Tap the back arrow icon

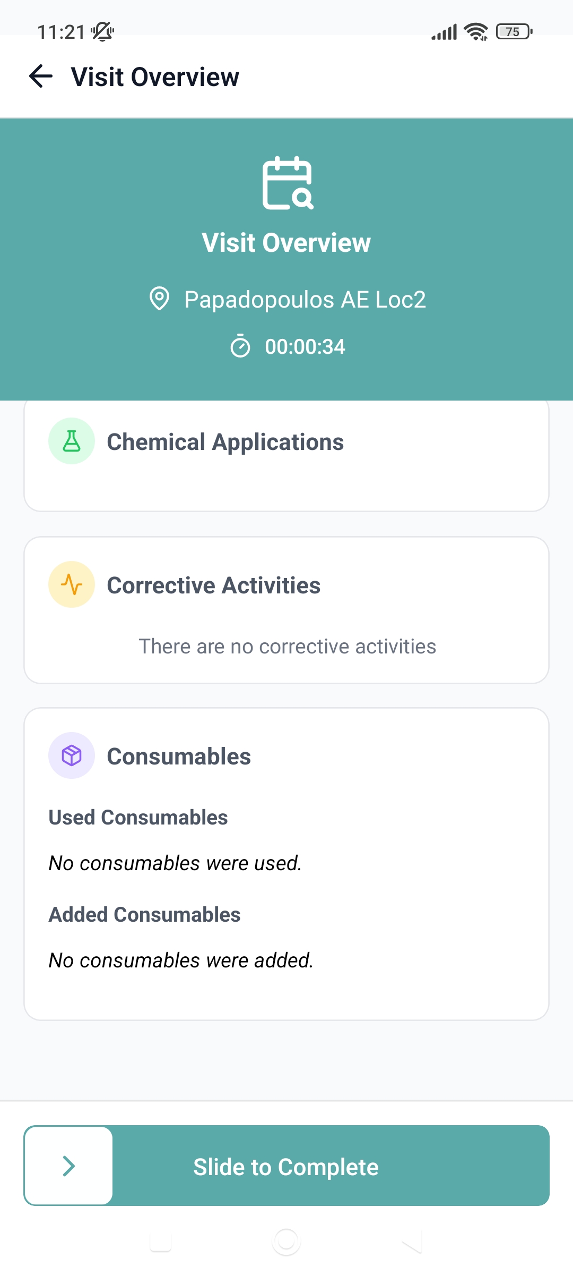pos(41,76)
